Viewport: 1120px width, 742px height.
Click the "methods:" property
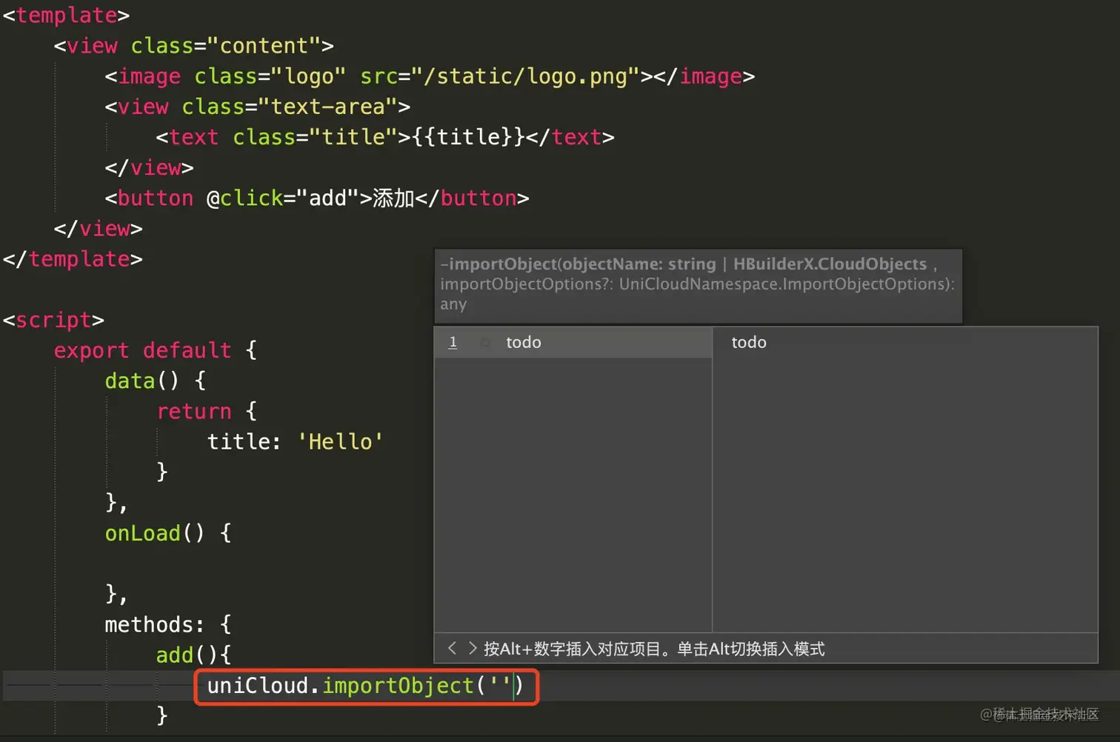pos(155,624)
